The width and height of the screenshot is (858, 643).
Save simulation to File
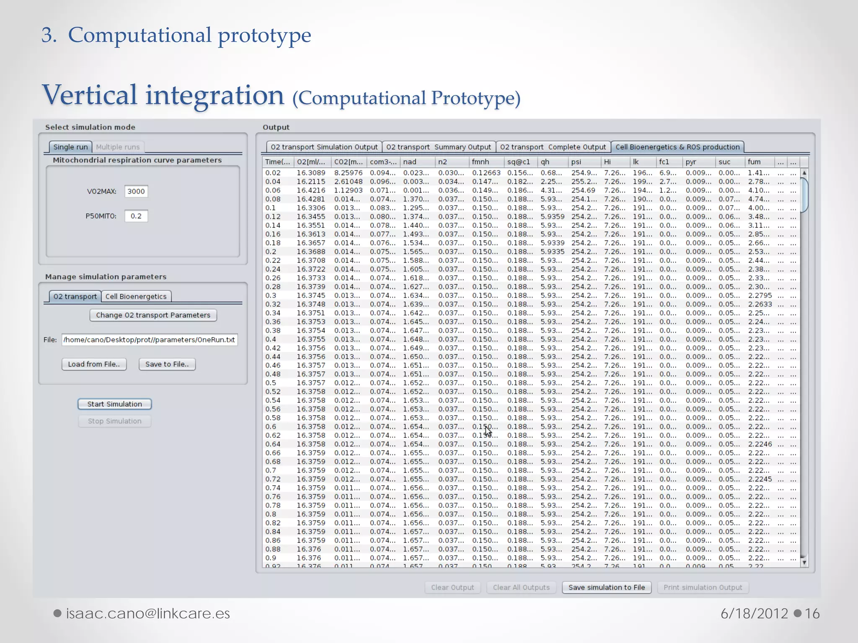(x=607, y=587)
